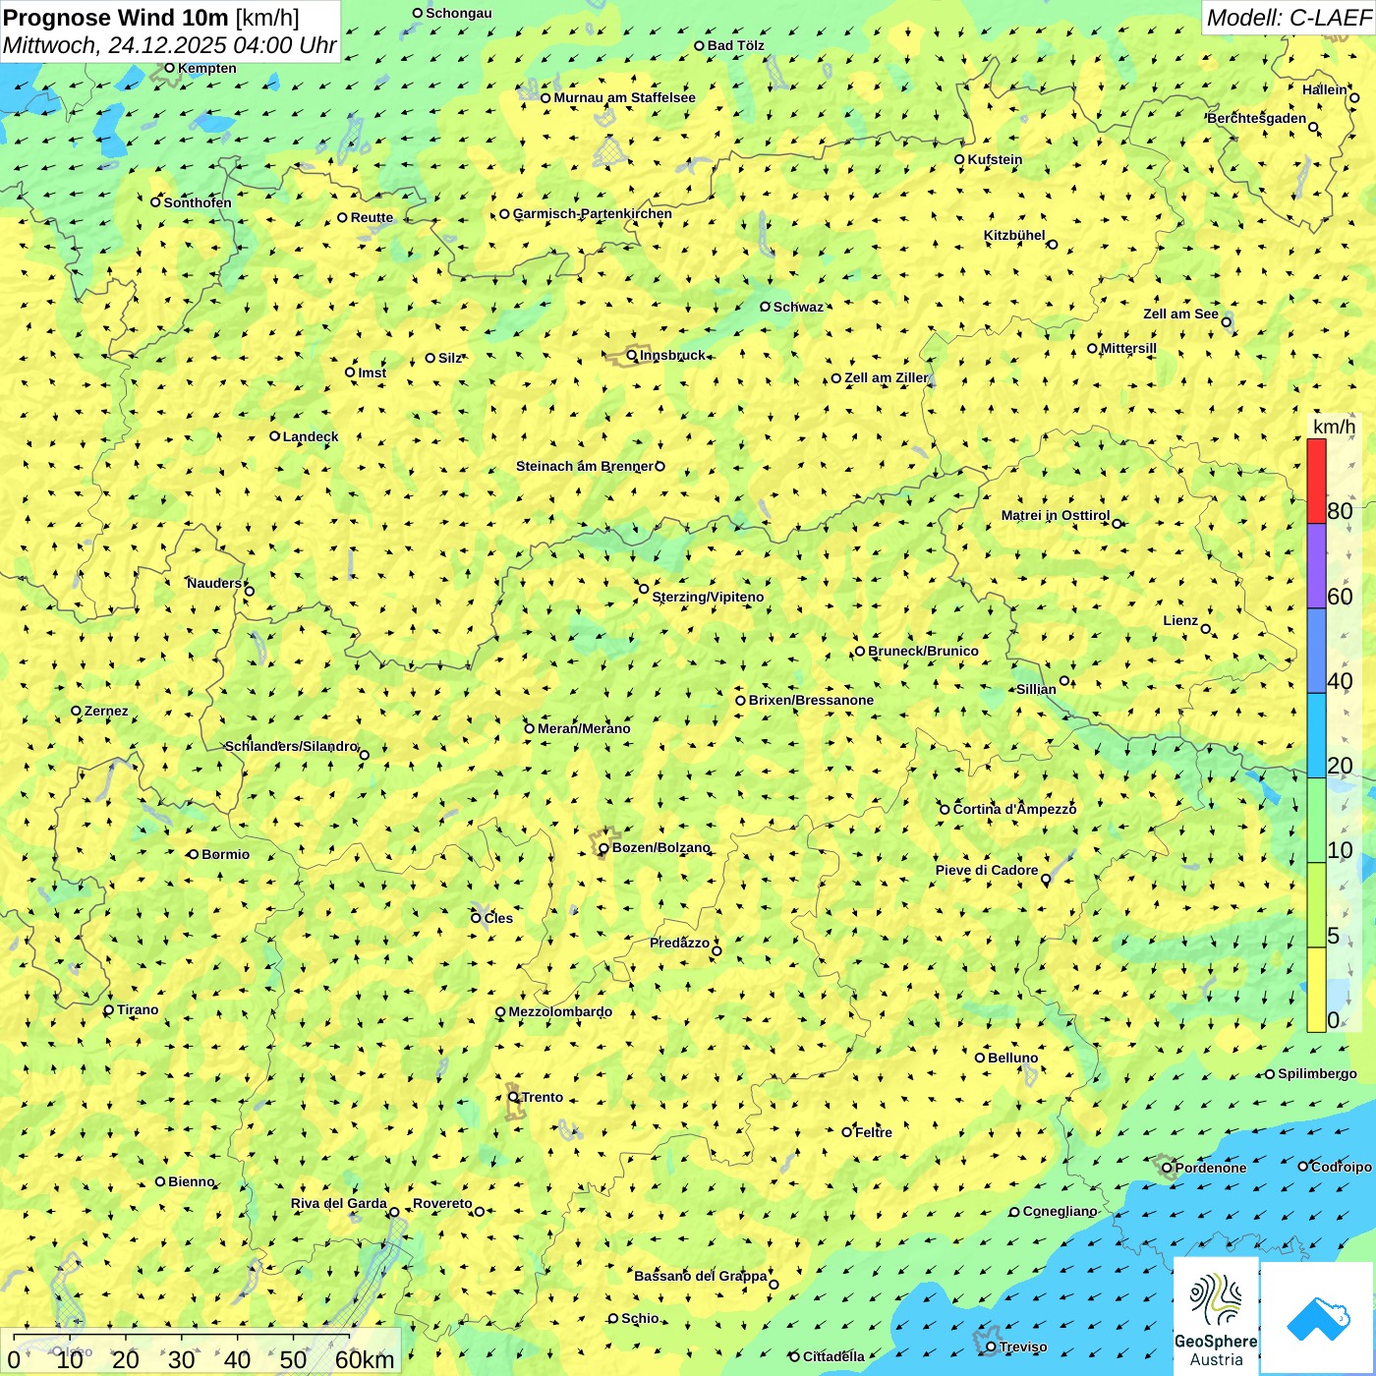Select the purple 60–80 km/h legend swatch
The image size is (1376, 1376).
[x=1316, y=566]
